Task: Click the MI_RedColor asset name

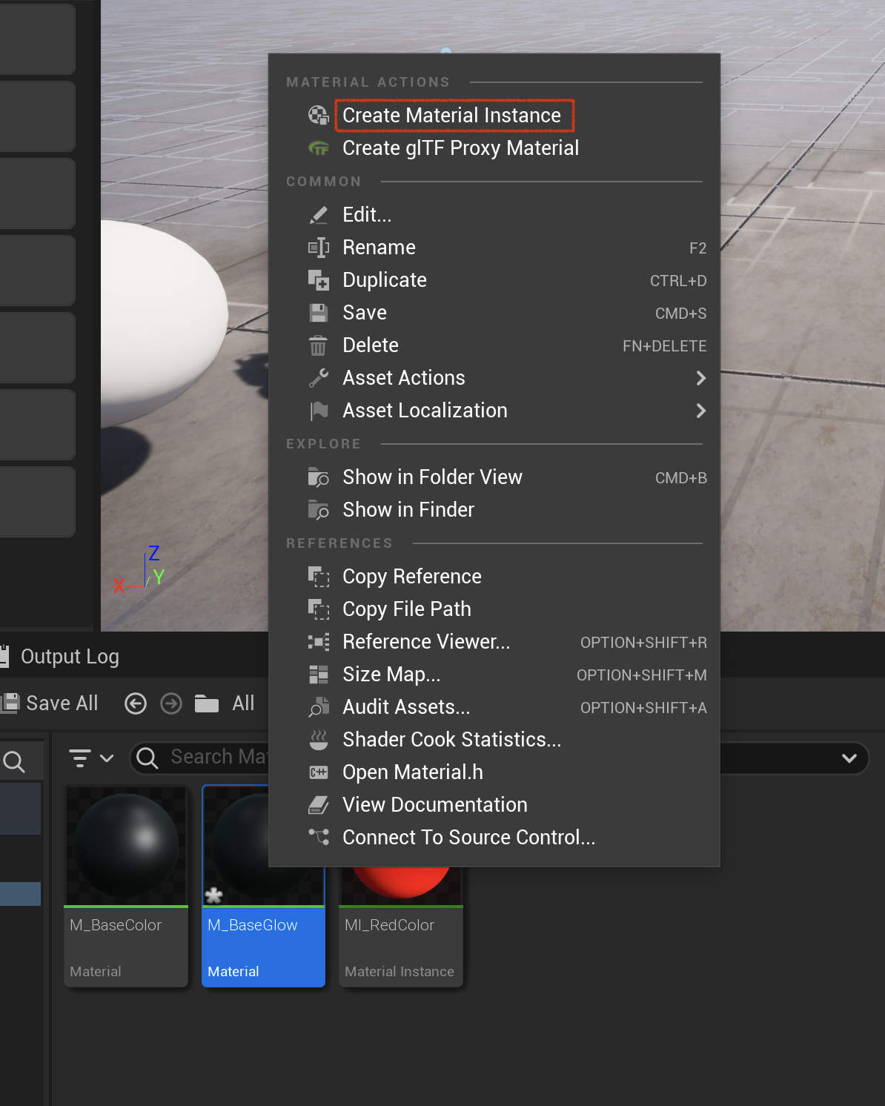Action: pyautogui.click(x=390, y=925)
